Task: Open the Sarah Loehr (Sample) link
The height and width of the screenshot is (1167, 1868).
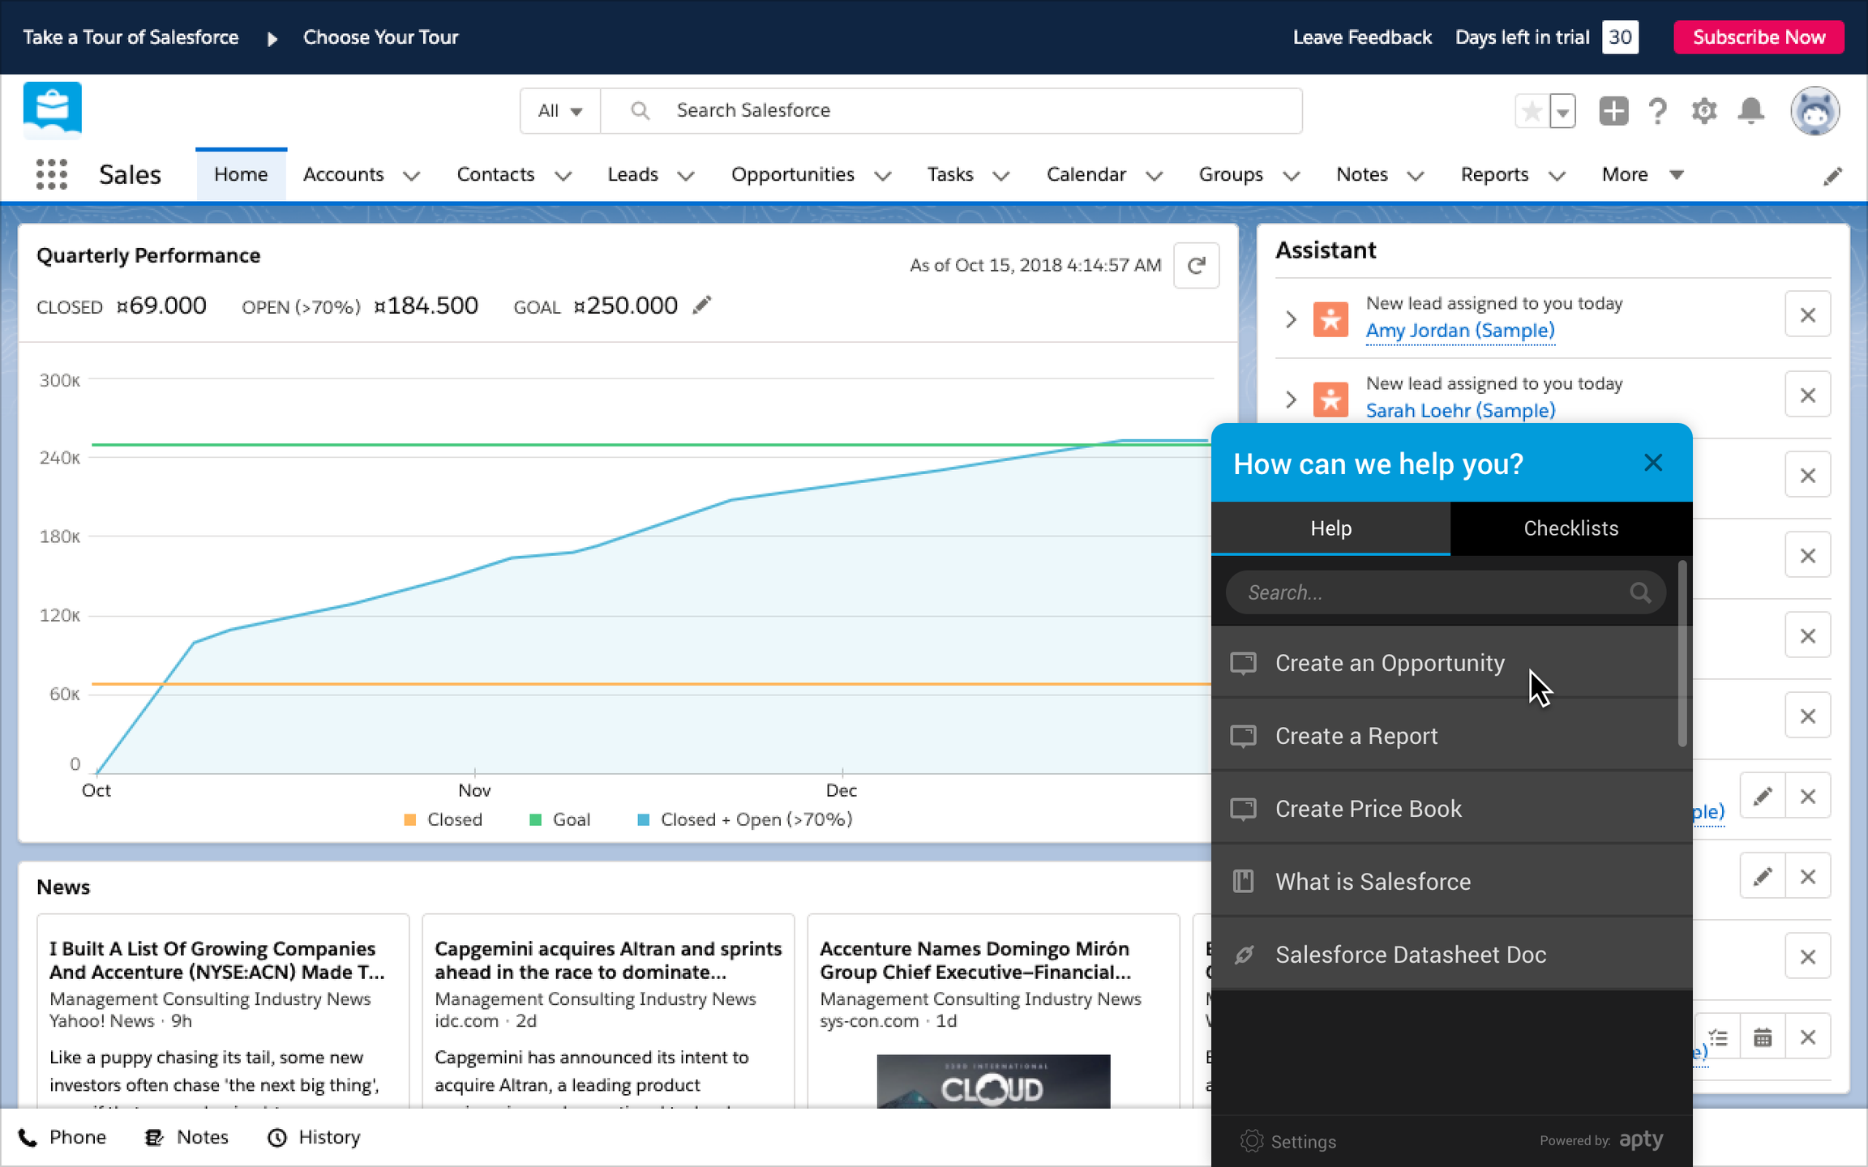Action: tap(1460, 411)
